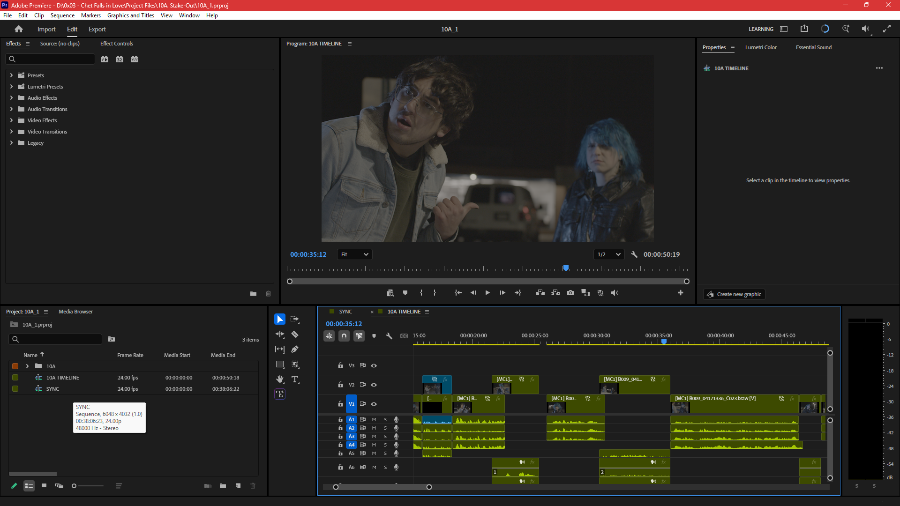Add Marker in Program monitor
The width and height of the screenshot is (900, 506).
coord(405,293)
